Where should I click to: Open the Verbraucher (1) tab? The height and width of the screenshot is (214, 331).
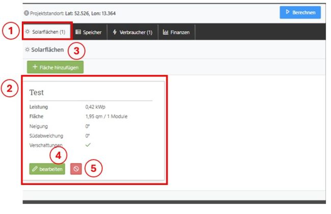pyautogui.click(x=132, y=32)
